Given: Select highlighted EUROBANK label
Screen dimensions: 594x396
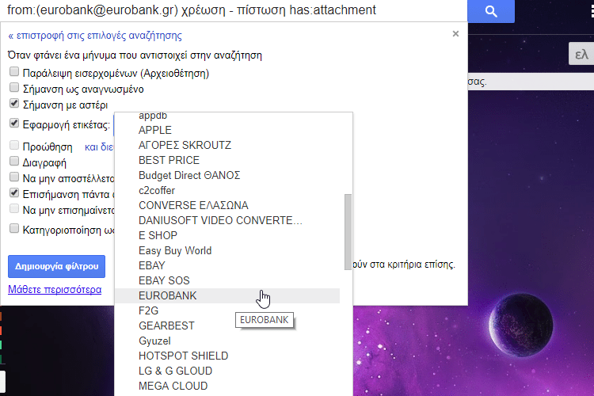Looking at the screenshot, I should pos(227,295).
